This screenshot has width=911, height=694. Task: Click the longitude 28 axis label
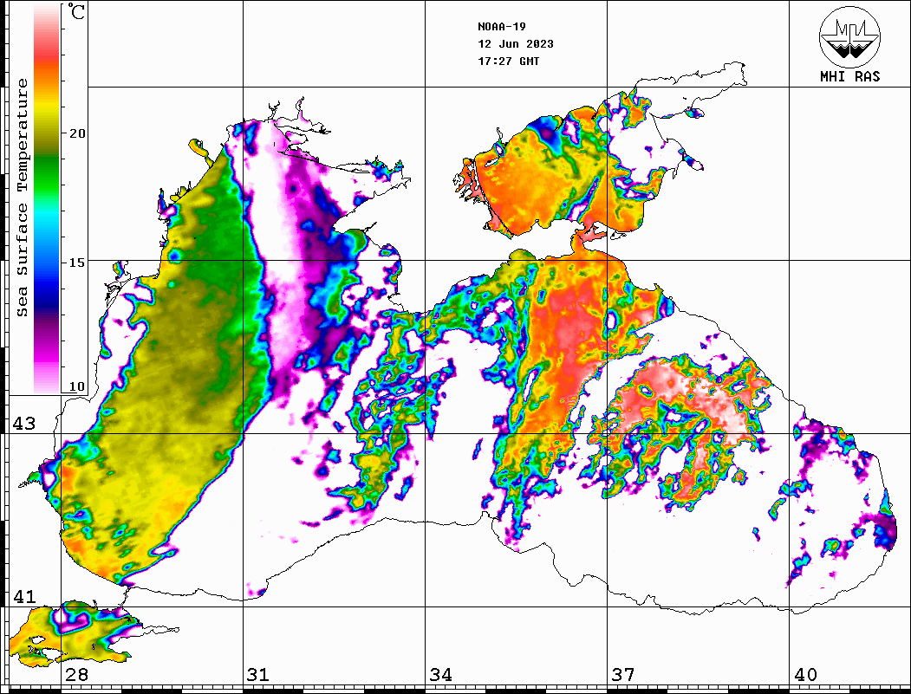point(76,675)
